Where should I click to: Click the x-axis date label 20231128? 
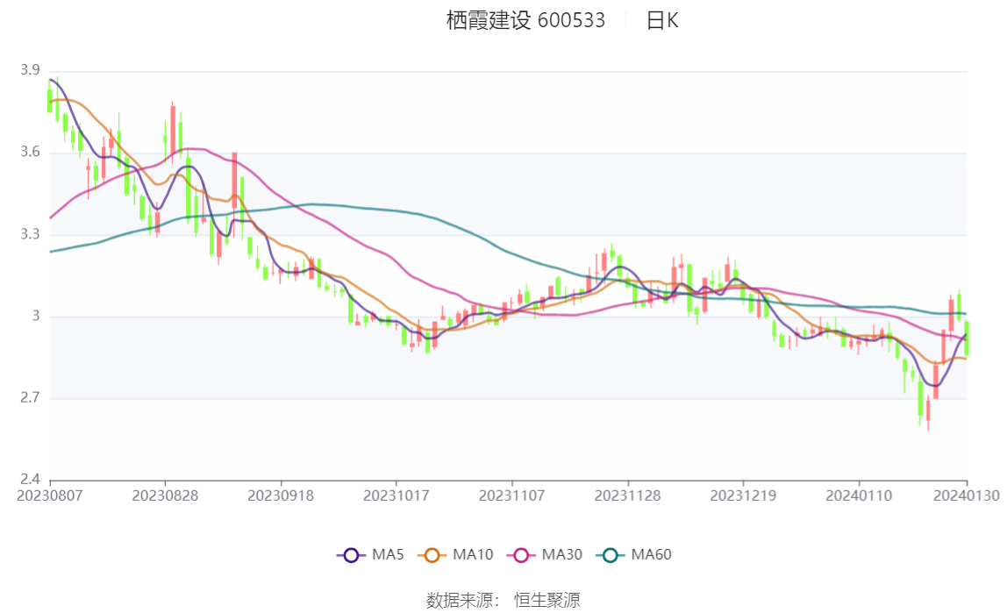tap(627, 495)
